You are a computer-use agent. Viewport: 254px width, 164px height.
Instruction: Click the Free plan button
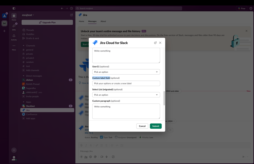242,8
